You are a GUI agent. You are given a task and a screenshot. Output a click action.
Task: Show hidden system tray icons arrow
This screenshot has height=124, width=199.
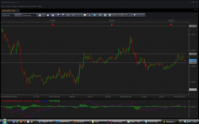[x=181, y=121]
